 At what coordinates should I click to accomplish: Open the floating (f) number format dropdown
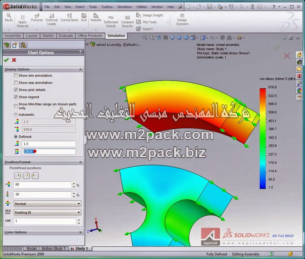[x=47, y=212]
